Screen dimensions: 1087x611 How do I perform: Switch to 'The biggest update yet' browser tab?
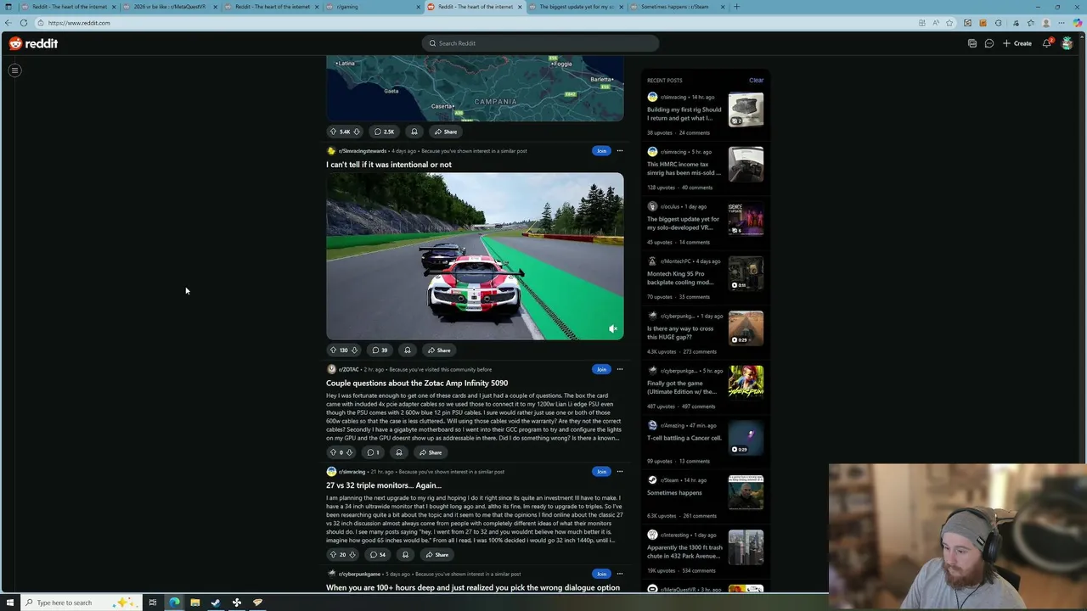point(576,7)
